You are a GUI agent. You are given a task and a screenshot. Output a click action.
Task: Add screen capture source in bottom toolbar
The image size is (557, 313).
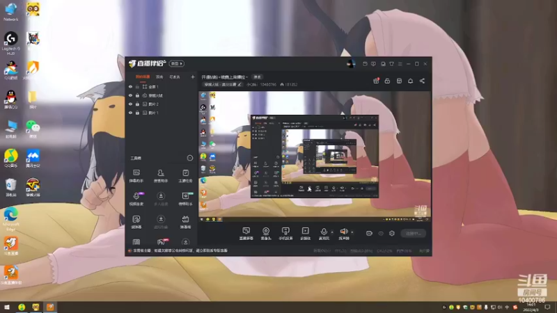[246, 234]
